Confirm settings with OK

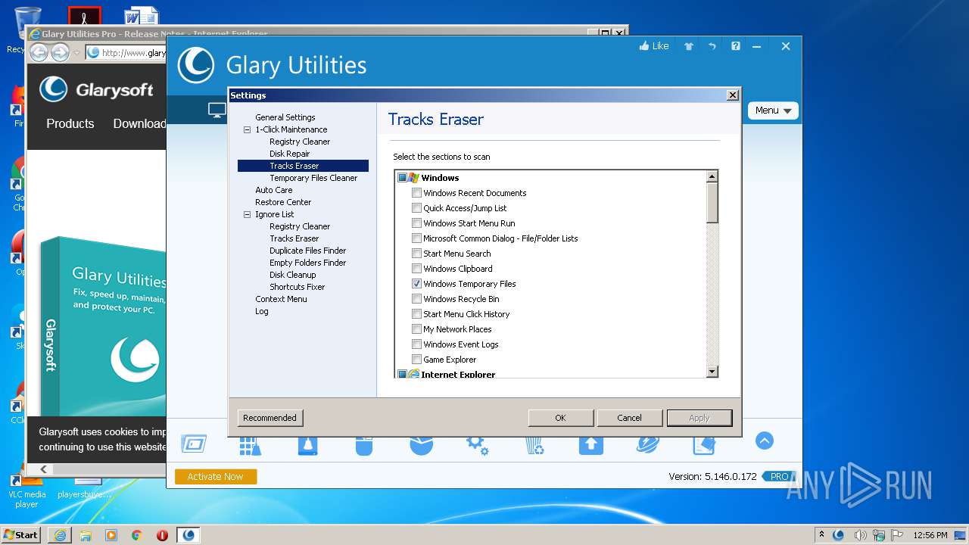560,418
